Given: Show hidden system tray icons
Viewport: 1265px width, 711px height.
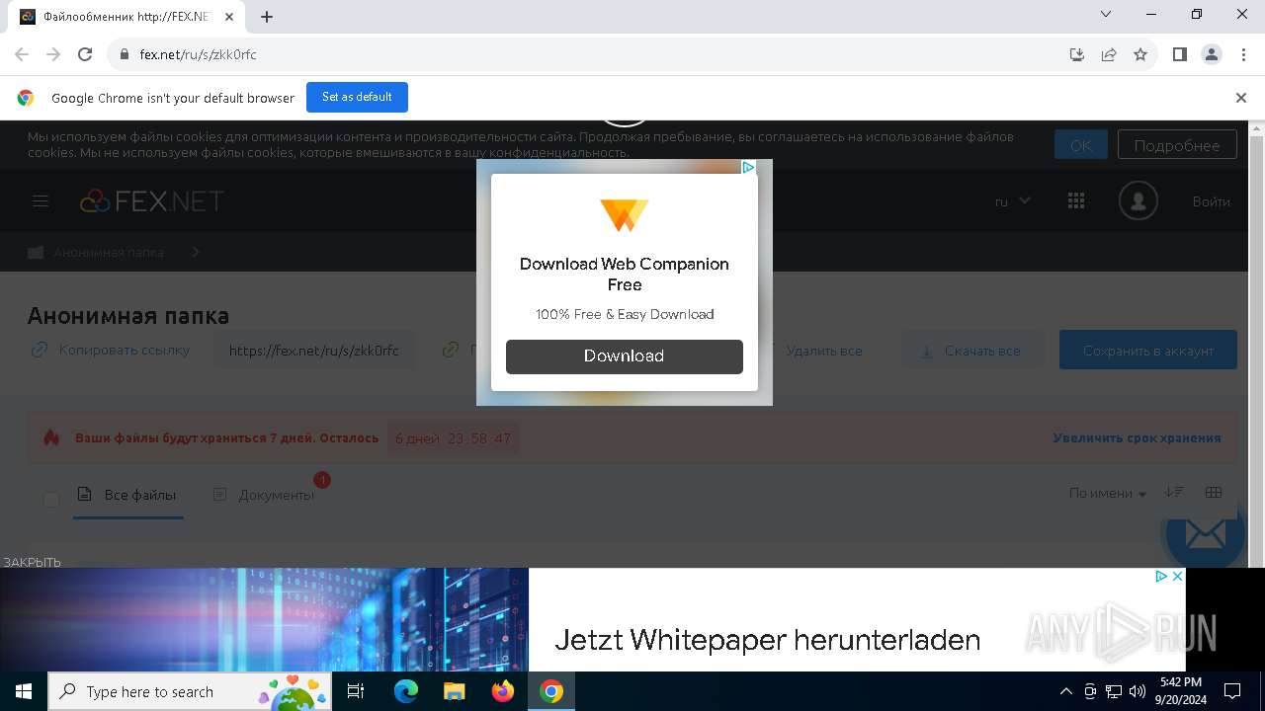Looking at the screenshot, I should coord(1065,691).
